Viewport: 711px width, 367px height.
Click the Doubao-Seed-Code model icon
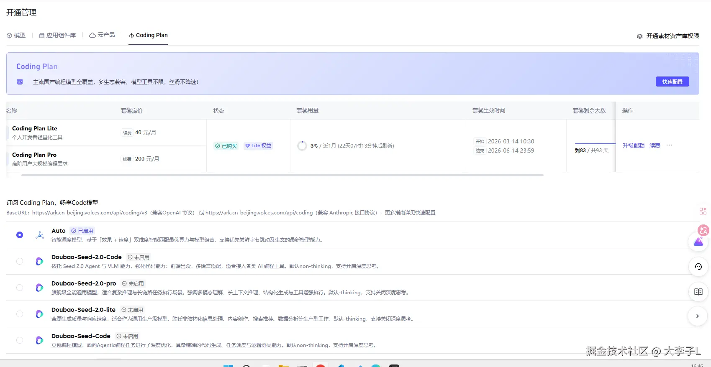tap(39, 340)
